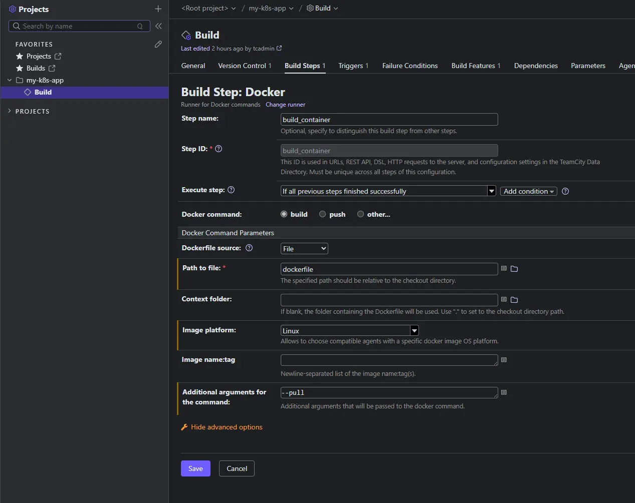Switch to the Build Features tab
The height and width of the screenshot is (503, 635).
476,66
